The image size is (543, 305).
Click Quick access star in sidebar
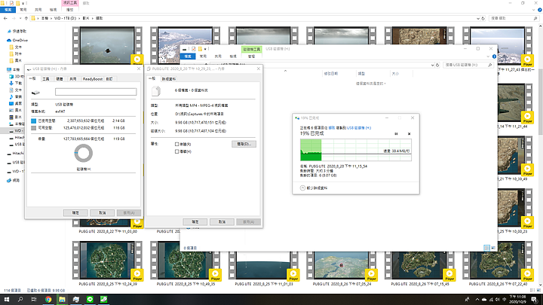click(9, 31)
